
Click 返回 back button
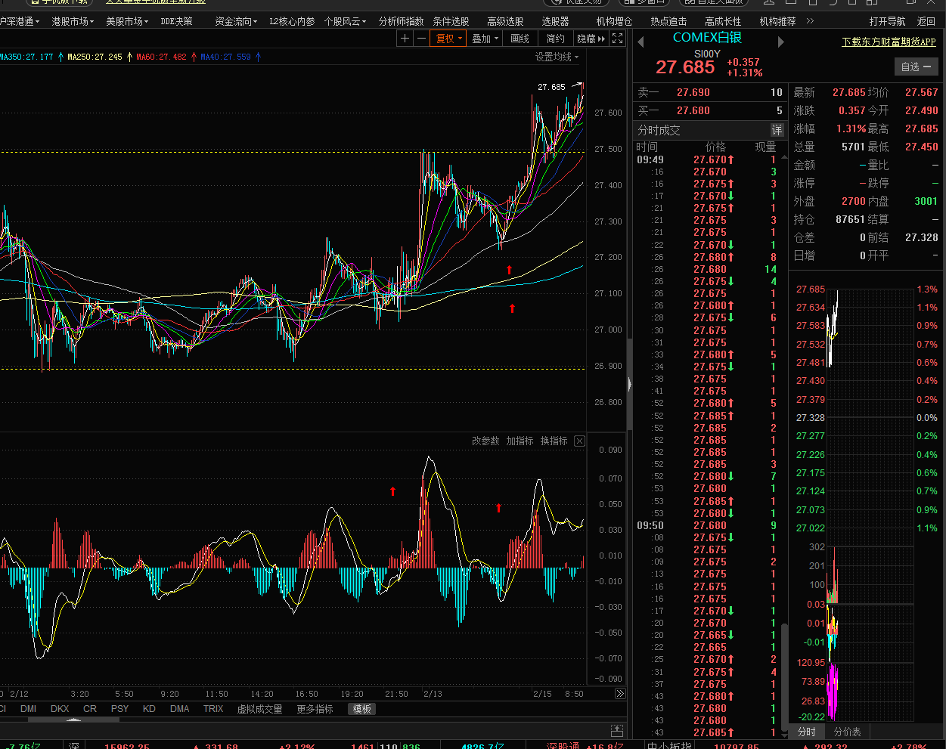926,21
